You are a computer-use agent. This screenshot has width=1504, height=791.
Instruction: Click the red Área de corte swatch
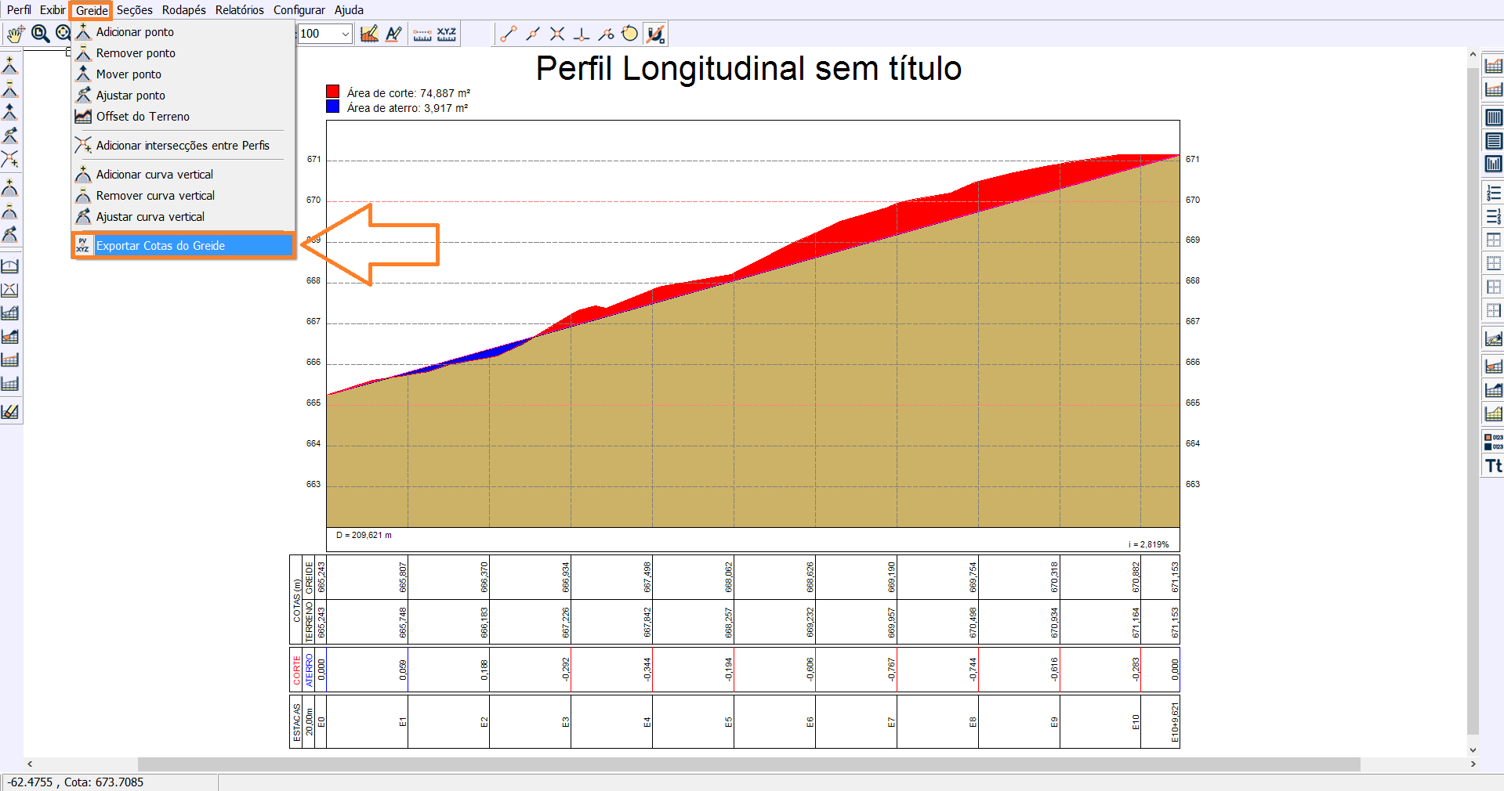tap(333, 92)
